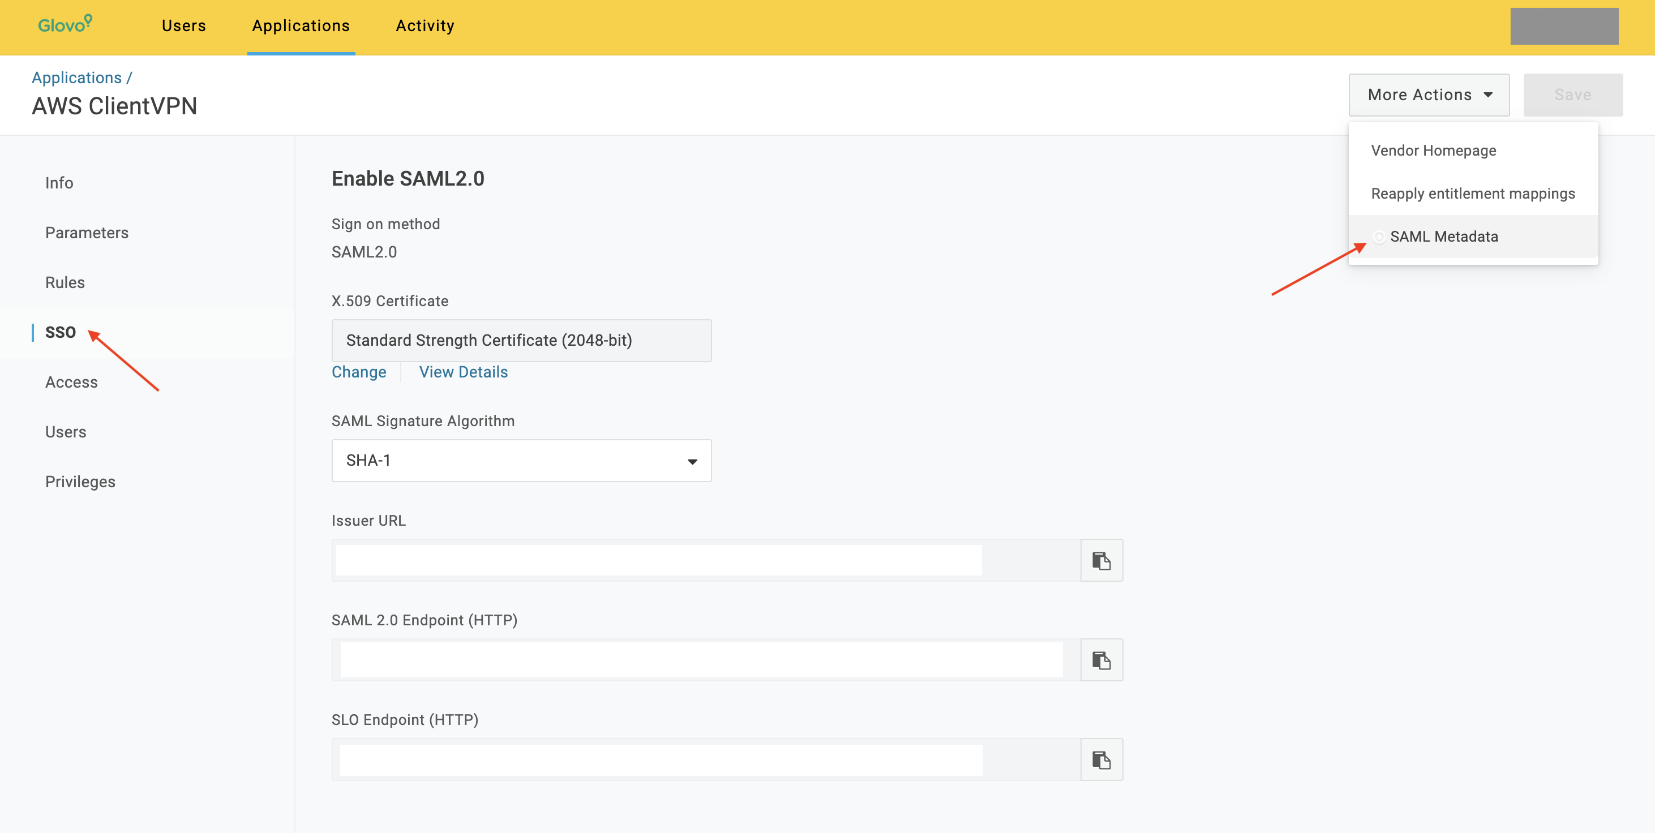The height and width of the screenshot is (833, 1655).
Task: Open View Details for the certificate
Action: click(463, 372)
